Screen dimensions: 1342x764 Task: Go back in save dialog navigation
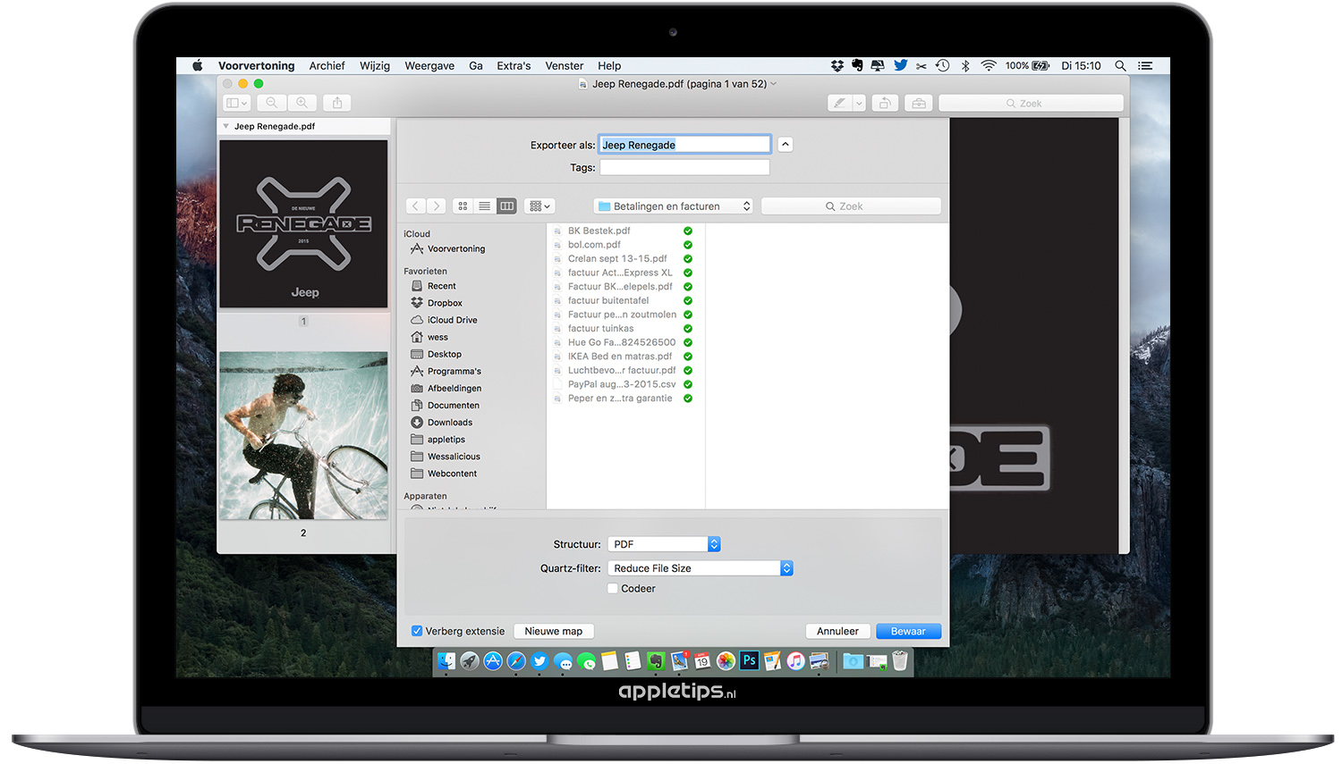tap(415, 206)
